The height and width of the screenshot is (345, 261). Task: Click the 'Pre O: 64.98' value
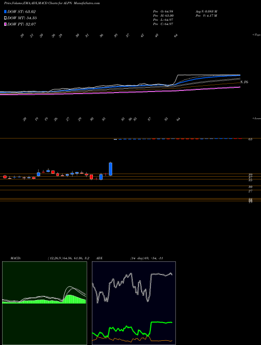[x=164, y=11]
